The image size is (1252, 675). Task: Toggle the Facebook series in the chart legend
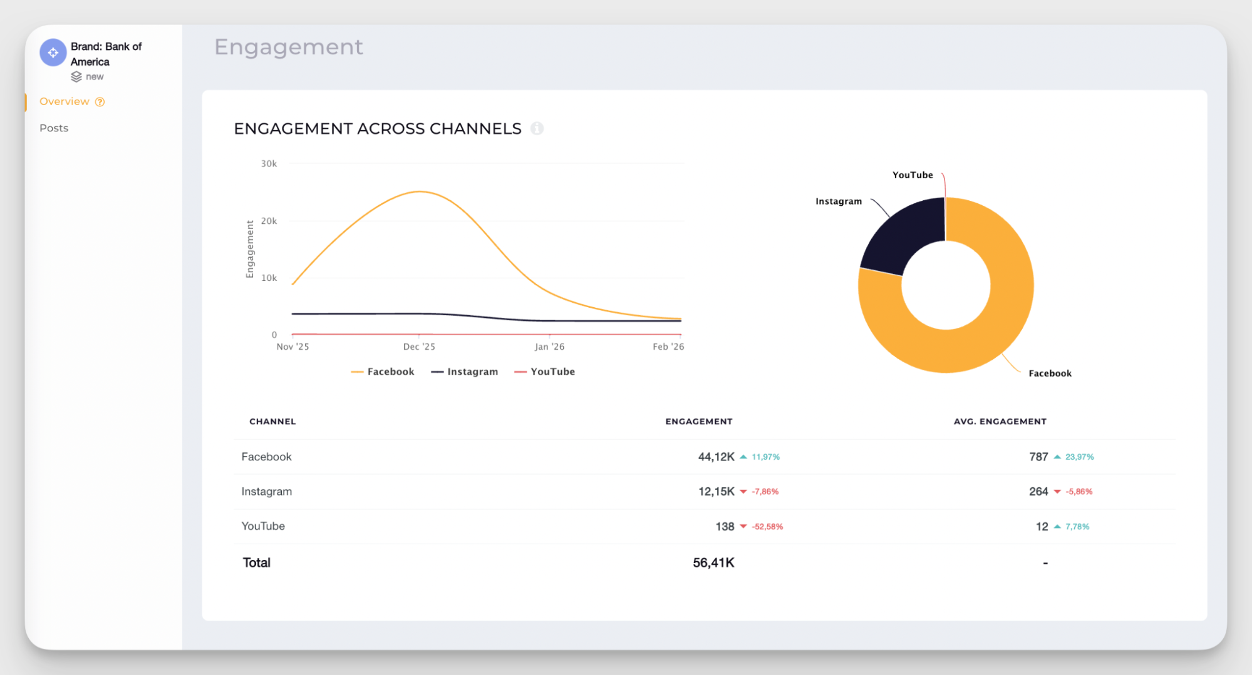point(382,371)
